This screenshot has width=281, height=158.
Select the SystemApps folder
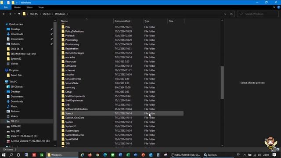point(72,131)
